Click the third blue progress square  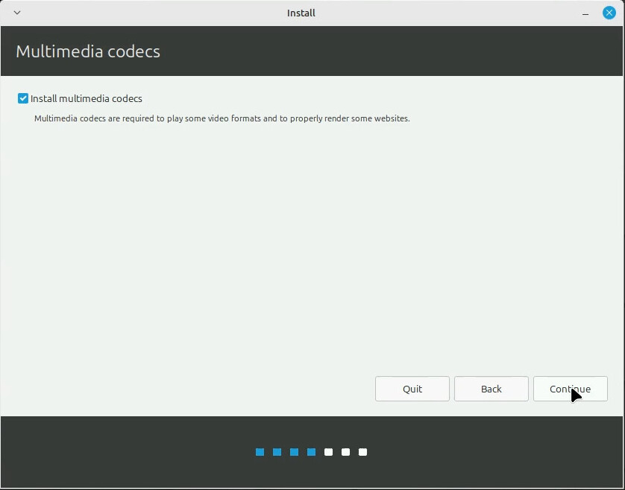coord(294,452)
